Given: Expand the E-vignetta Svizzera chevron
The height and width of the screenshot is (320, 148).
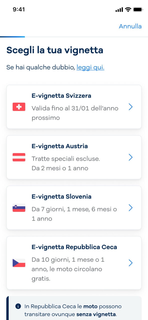Looking at the screenshot, I should (x=131, y=107).
